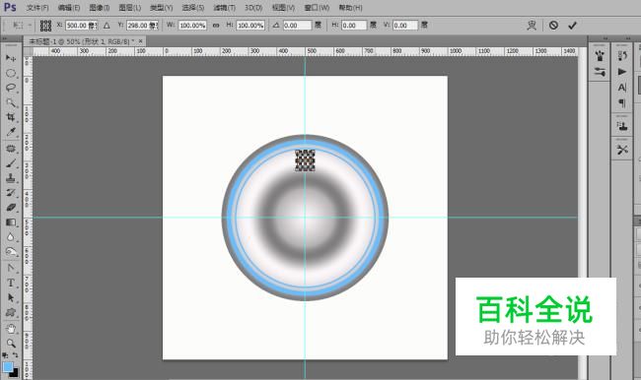Viewport: 641px width, 380px height.
Task: Open the 帮助(H) menu
Action: (x=350, y=7)
